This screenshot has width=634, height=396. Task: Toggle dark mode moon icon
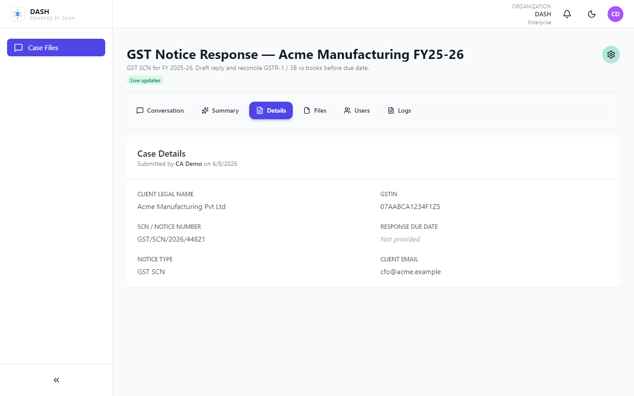pyautogui.click(x=592, y=14)
